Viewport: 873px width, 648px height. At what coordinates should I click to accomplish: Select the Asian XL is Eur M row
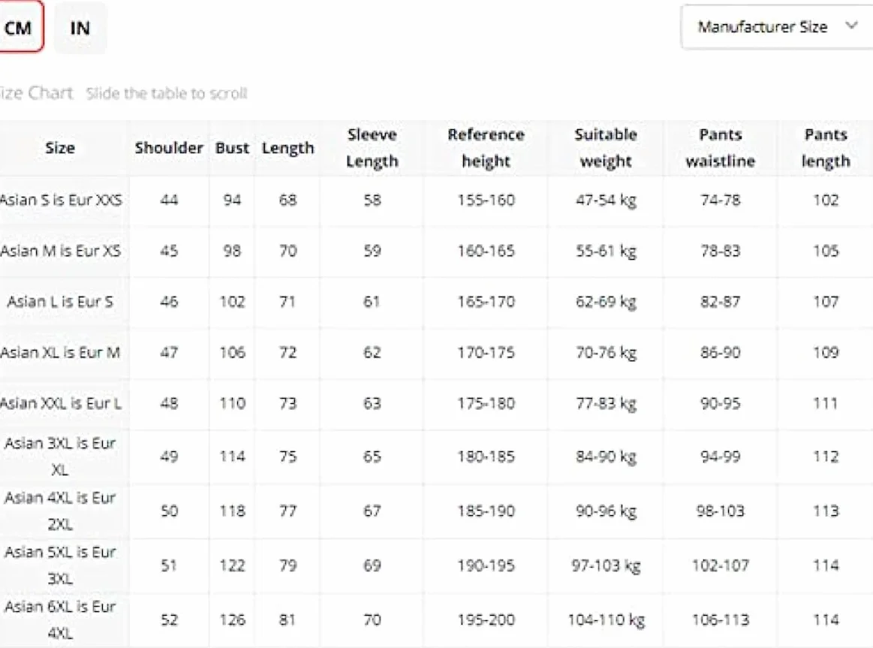click(x=437, y=352)
